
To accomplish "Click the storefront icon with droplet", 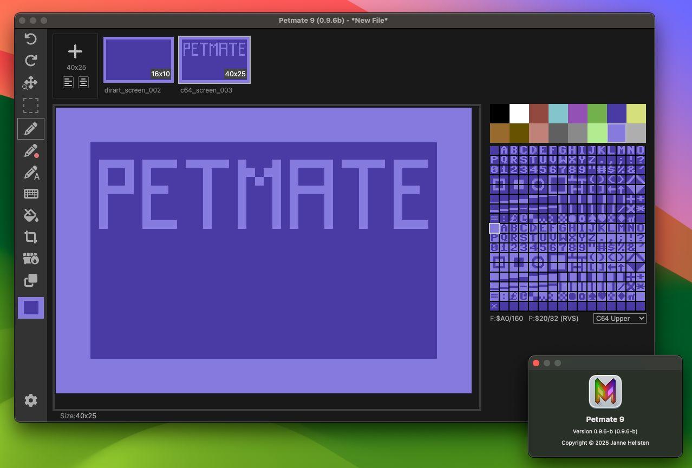I will [x=31, y=259].
